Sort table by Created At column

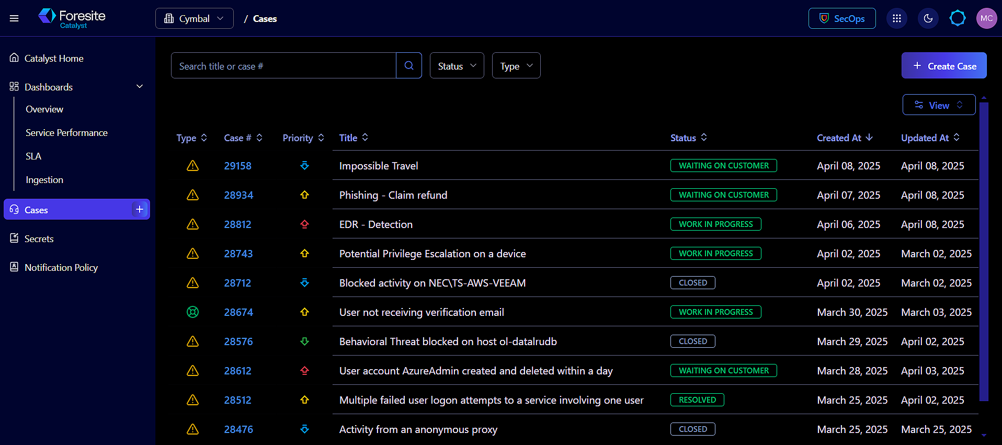point(845,138)
